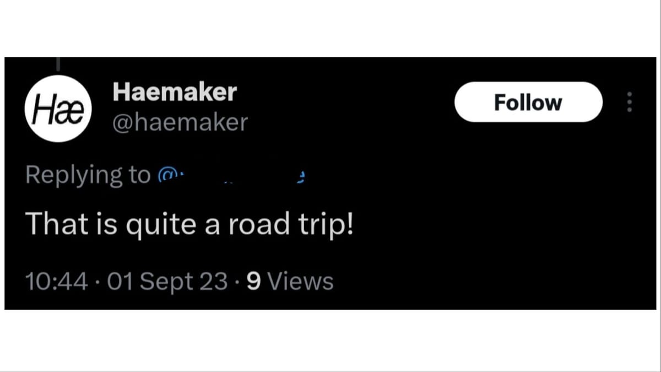Select the "That is quite a road trip!" text
The width and height of the screenshot is (661, 372).
[x=189, y=225]
